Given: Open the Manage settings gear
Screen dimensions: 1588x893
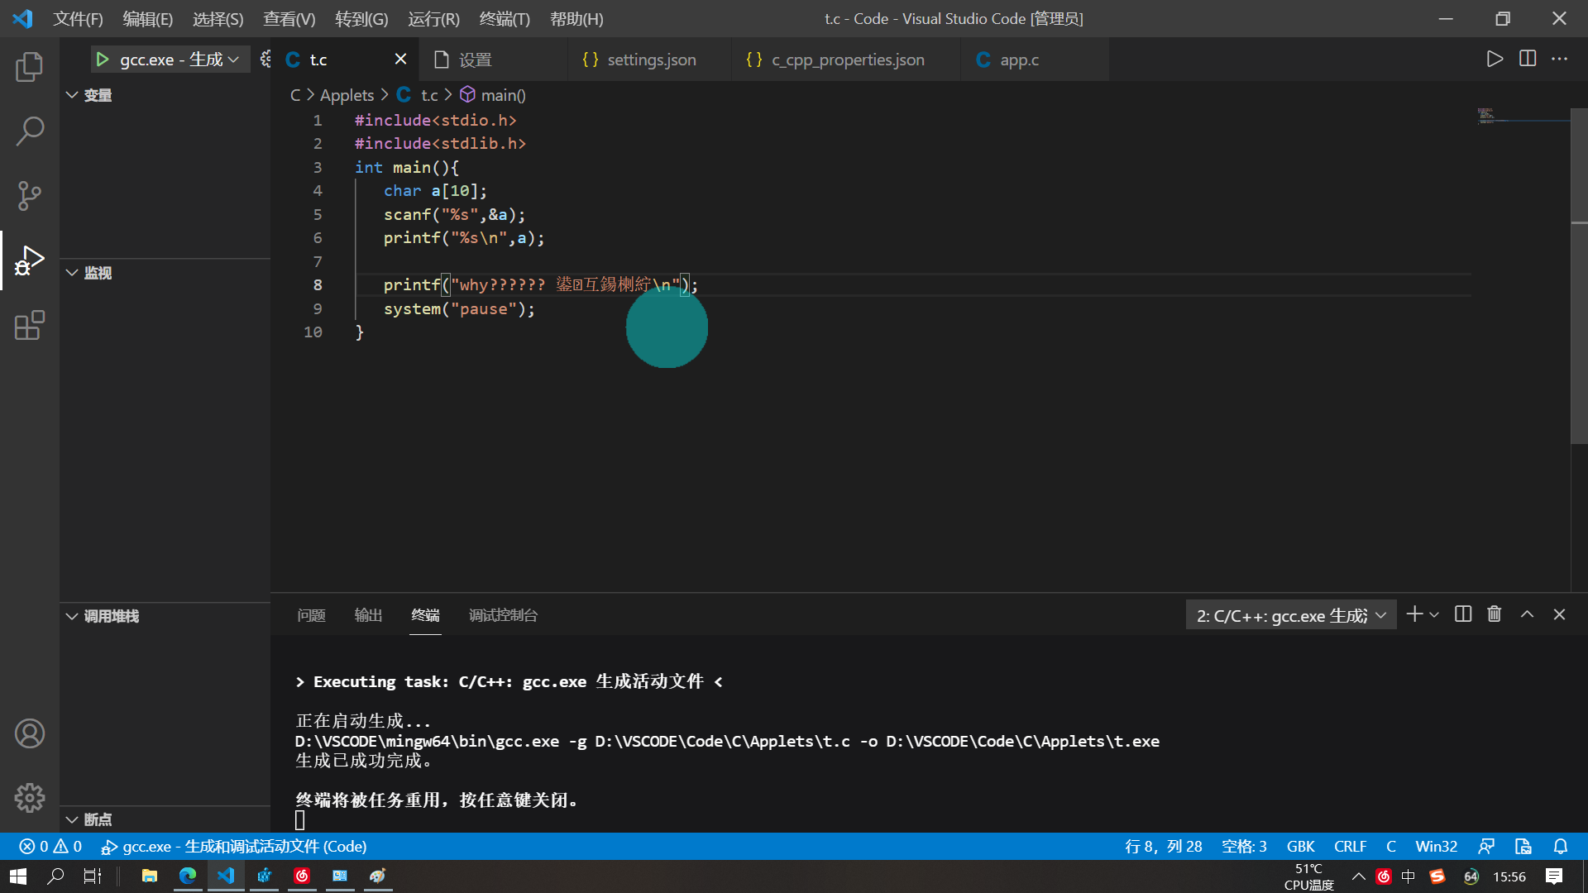Looking at the screenshot, I should (30, 797).
